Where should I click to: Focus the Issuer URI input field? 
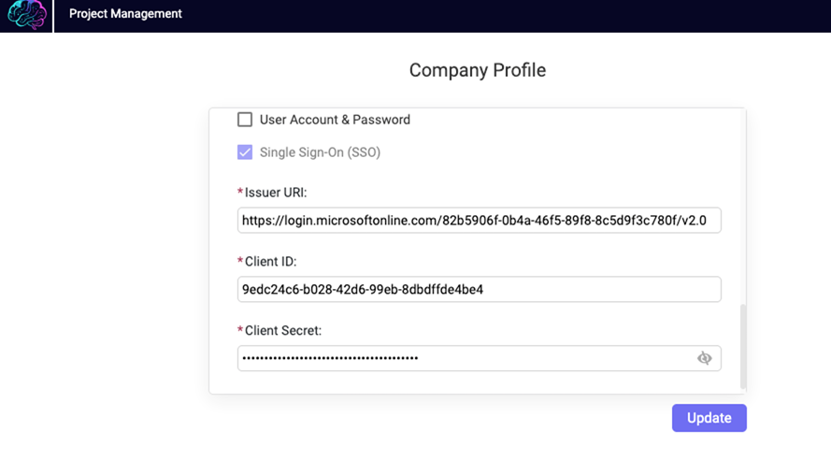pyautogui.click(x=480, y=221)
